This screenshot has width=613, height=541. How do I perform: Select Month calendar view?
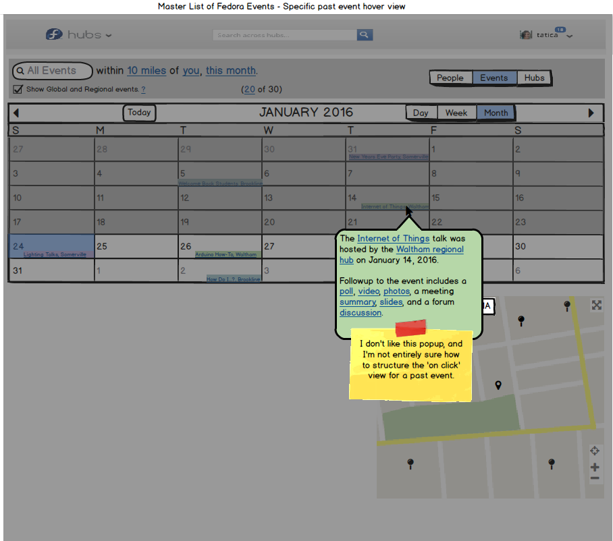coord(496,113)
